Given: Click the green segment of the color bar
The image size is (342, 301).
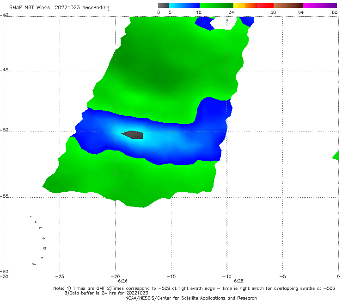Looking at the screenshot, I should coord(216,6).
